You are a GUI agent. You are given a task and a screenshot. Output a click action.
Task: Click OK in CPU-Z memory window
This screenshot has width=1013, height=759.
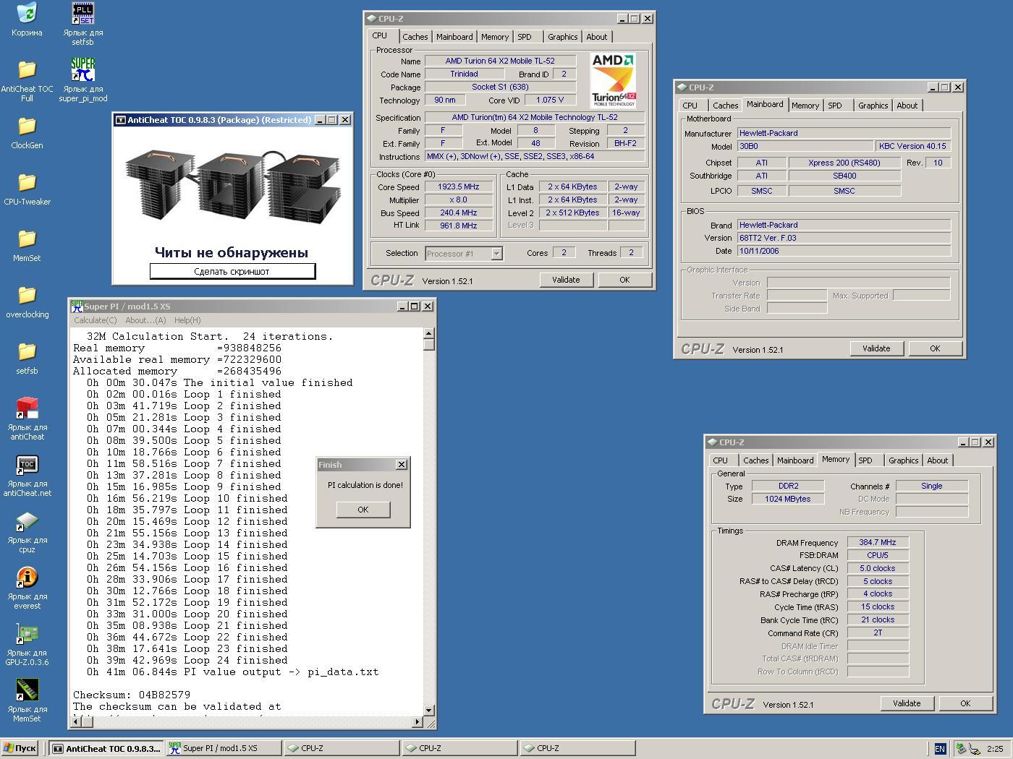(965, 703)
